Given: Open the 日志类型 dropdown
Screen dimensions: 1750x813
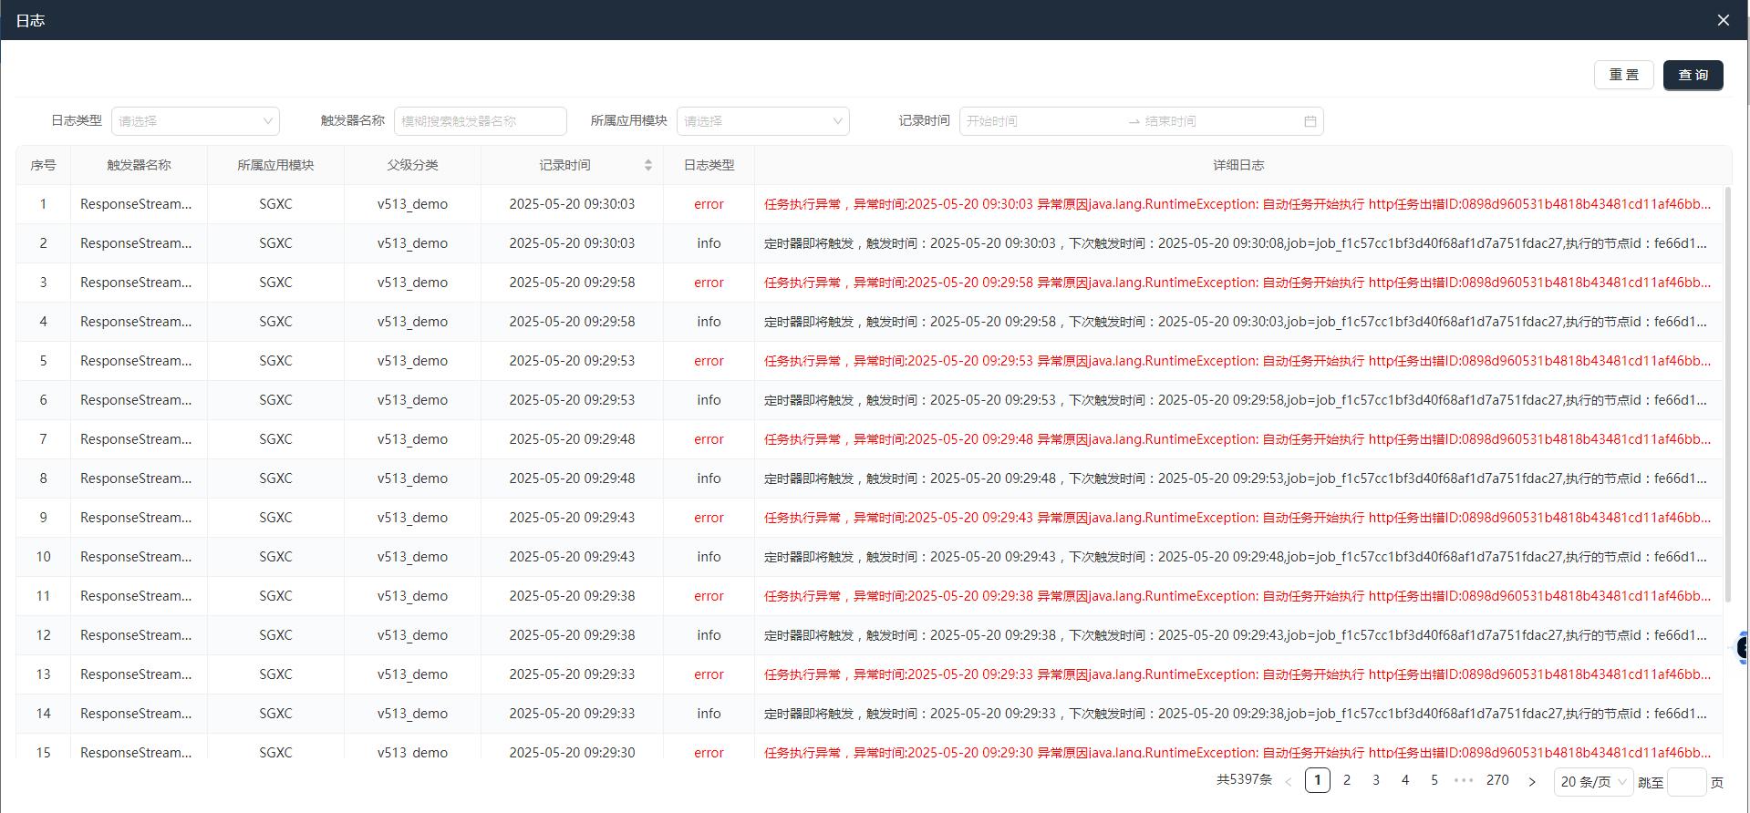Looking at the screenshot, I should pyautogui.click(x=195, y=121).
